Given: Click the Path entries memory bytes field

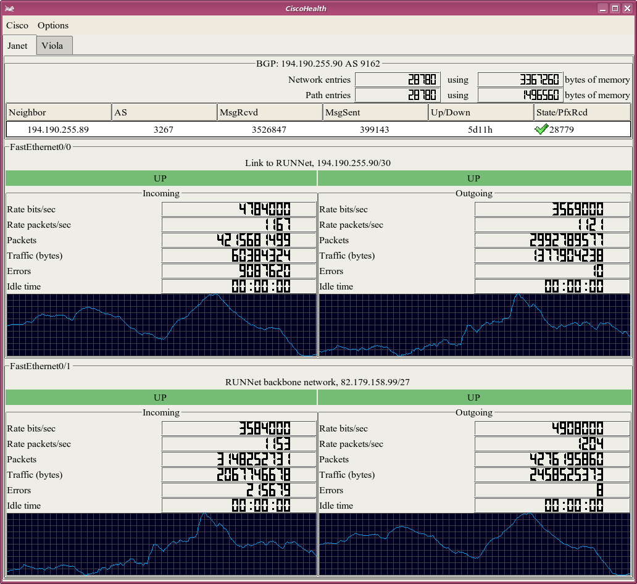Looking at the screenshot, I should tap(520, 95).
